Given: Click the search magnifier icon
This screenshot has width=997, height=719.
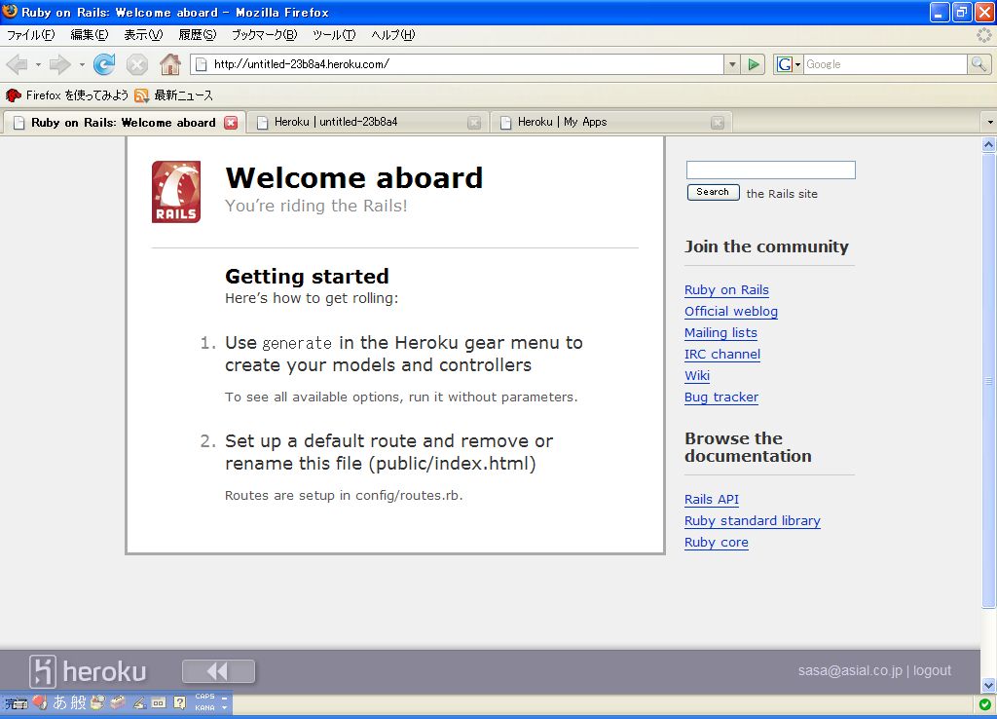Looking at the screenshot, I should tap(979, 64).
